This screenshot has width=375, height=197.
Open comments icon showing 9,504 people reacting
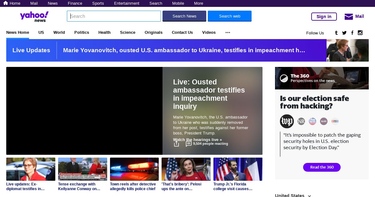[x=189, y=144]
